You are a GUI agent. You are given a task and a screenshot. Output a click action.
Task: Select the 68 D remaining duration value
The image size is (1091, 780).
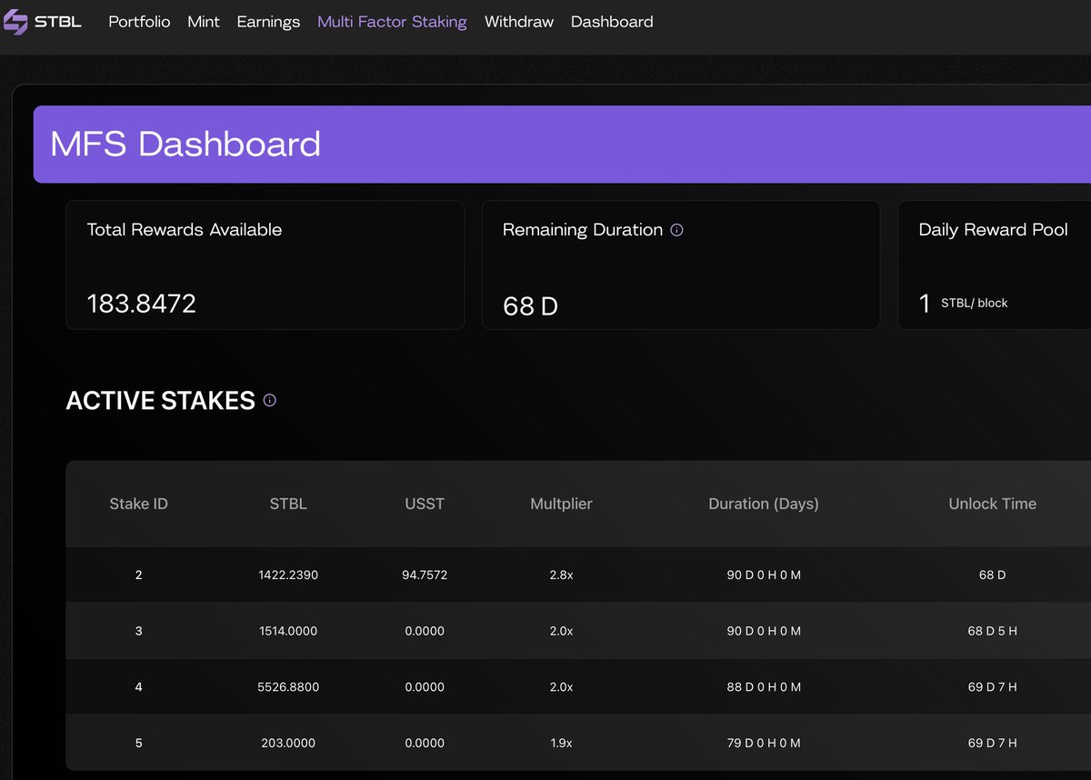(x=530, y=306)
